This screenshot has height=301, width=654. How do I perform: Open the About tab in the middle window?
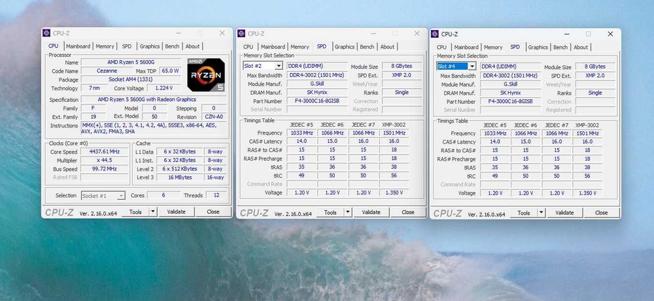387,46
